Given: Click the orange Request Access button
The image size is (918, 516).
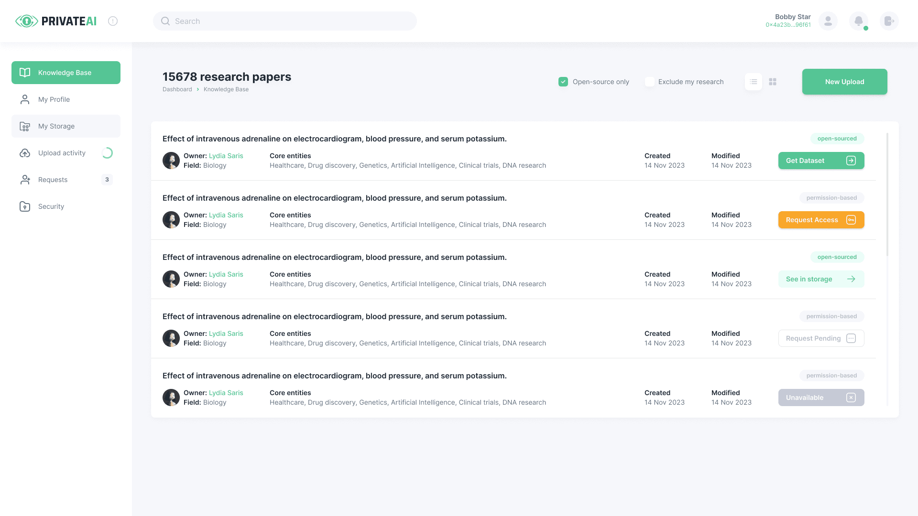Looking at the screenshot, I should point(821,220).
